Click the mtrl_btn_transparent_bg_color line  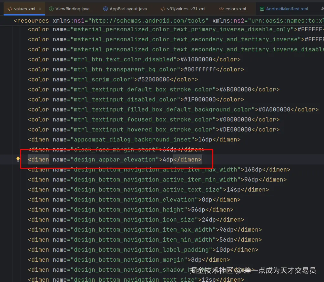[136, 69]
